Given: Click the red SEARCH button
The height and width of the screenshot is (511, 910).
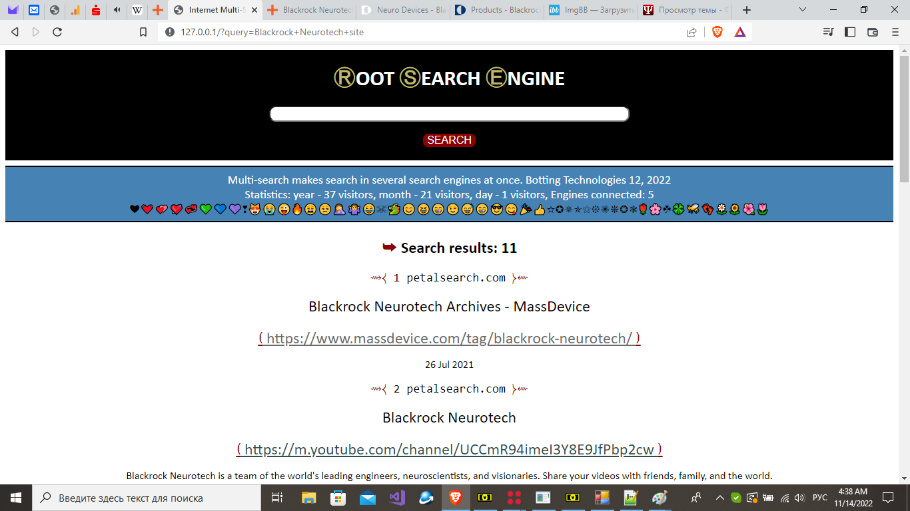Looking at the screenshot, I should tap(449, 140).
